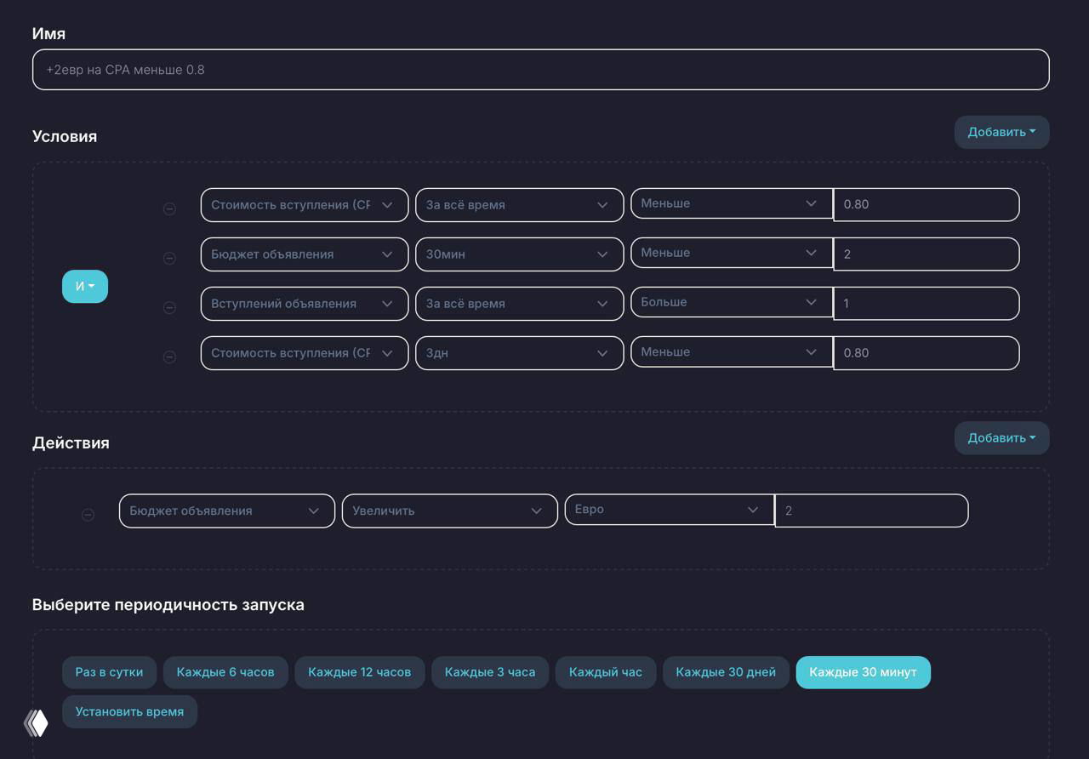Delete the Вступлений объявления condition via minus icon

pos(169,307)
